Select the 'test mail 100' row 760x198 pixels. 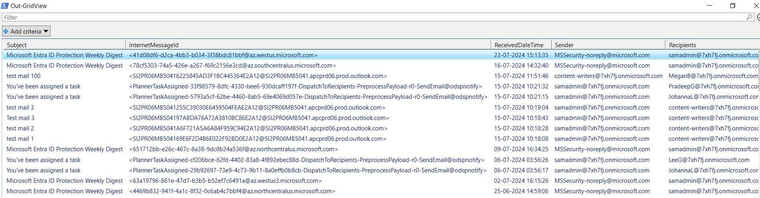click(381, 76)
